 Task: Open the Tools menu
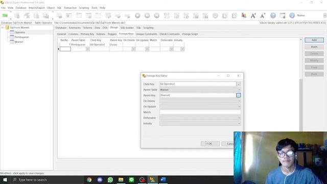pyautogui.click(x=94, y=8)
